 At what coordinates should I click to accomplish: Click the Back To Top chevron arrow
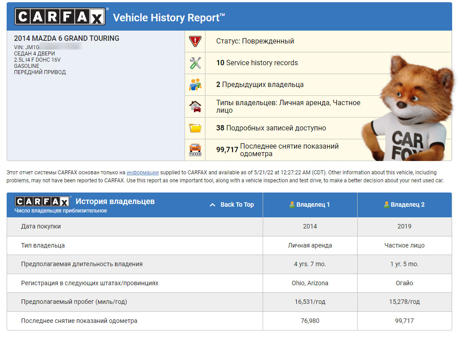(213, 205)
